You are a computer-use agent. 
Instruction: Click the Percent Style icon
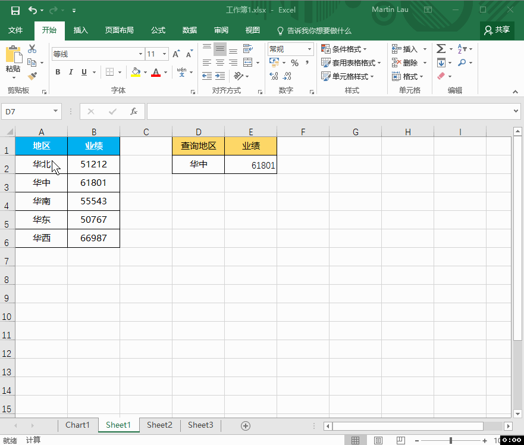pos(294,63)
